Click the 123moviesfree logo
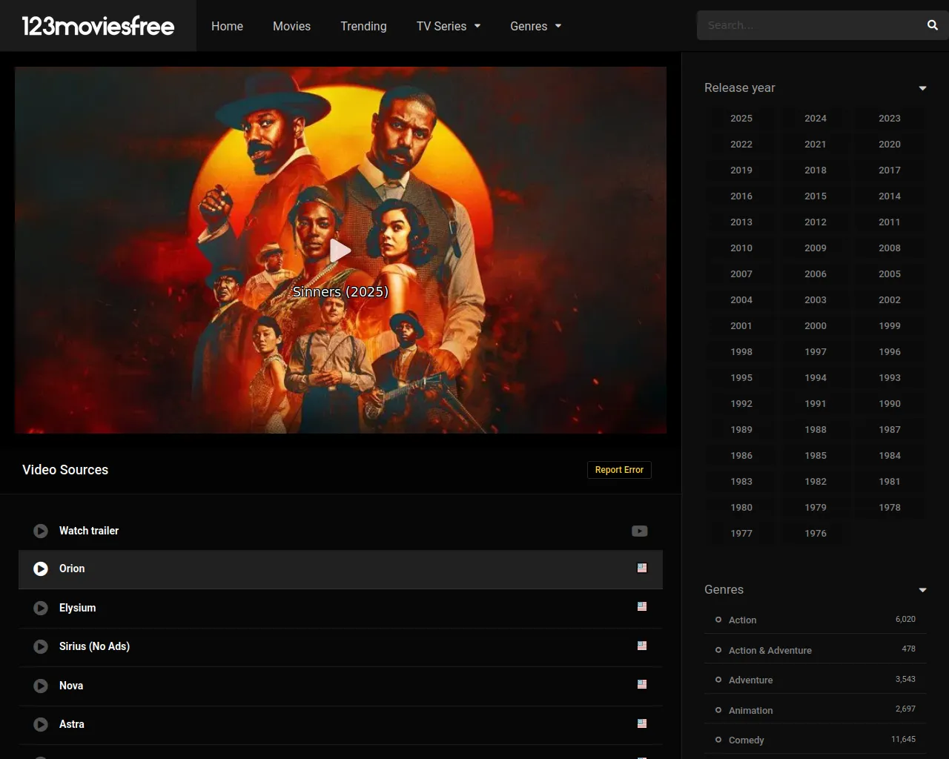The width and height of the screenshot is (949, 759). click(98, 26)
